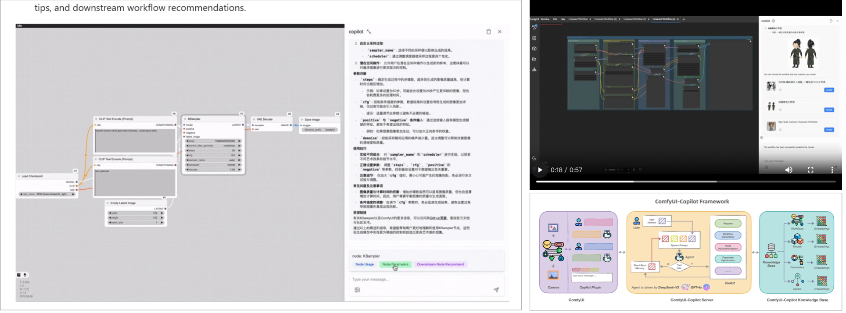The height and width of the screenshot is (313, 846).
Task: Open the Edit menu in the video's ComfyUI
Action: (x=555, y=19)
